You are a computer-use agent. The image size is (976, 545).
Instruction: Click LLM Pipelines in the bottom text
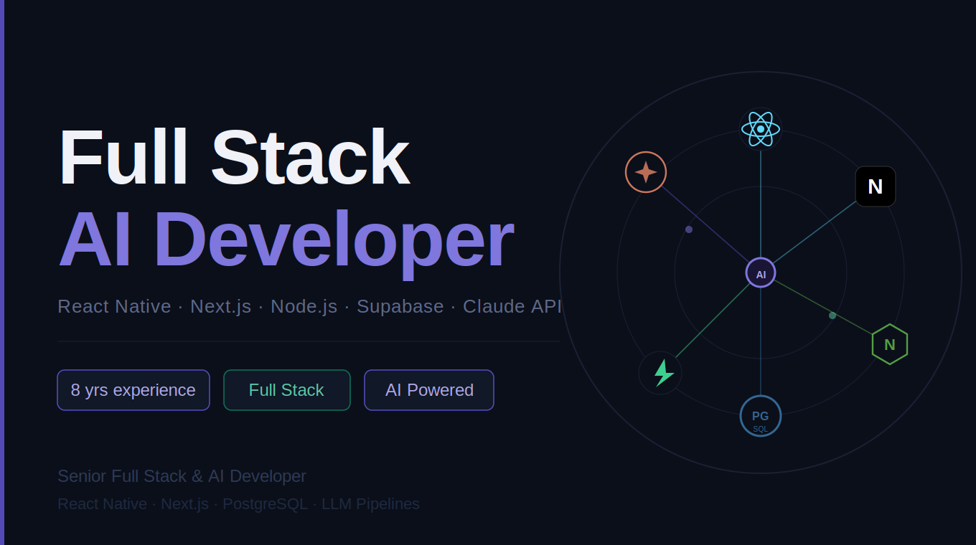[370, 504]
